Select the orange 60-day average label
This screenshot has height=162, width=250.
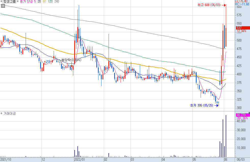(44, 2)
